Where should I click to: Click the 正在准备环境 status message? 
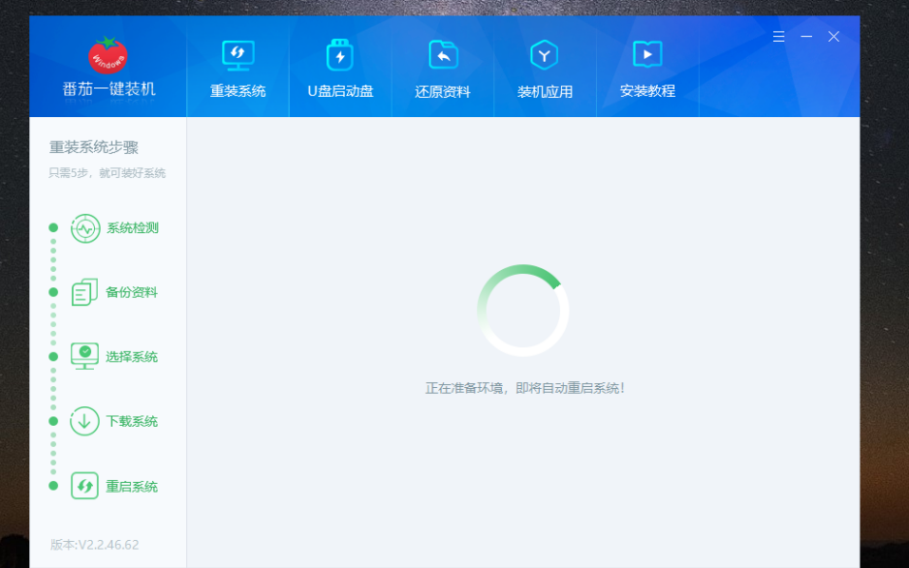(525, 388)
